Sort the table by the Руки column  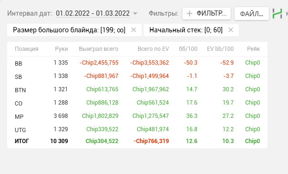click(x=61, y=49)
